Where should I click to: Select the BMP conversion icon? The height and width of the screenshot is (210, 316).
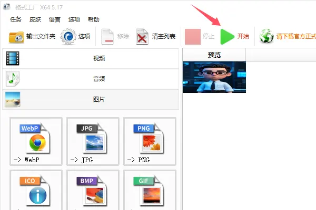(x=92, y=191)
